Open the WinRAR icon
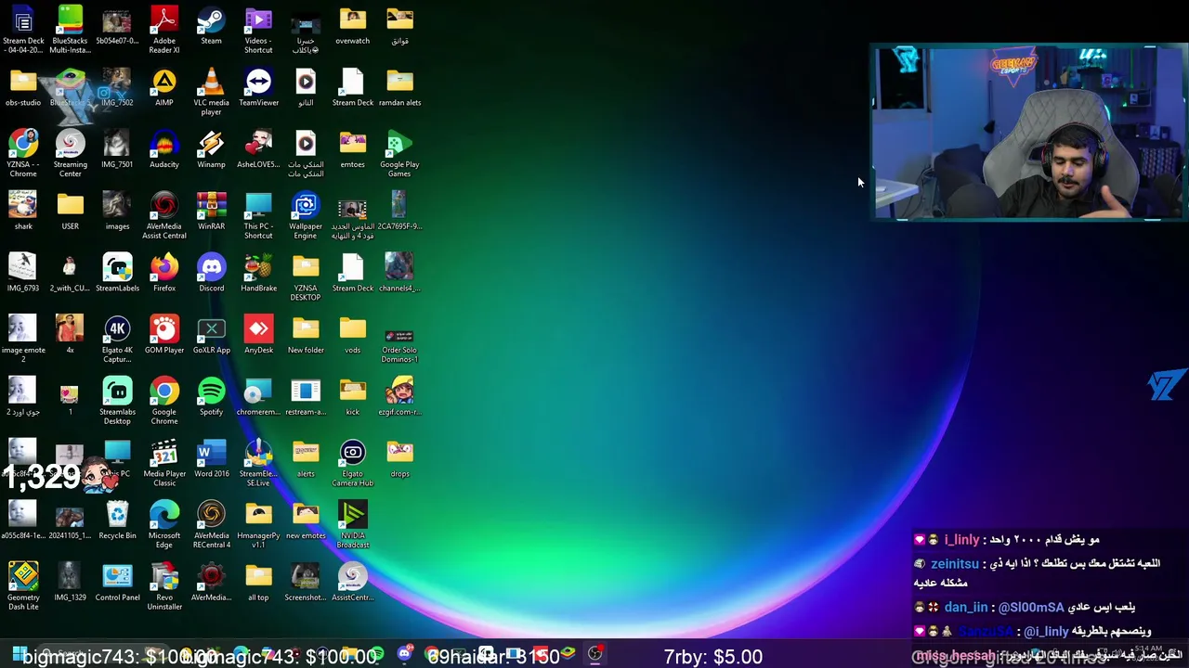1189x668 pixels. tap(211, 212)
